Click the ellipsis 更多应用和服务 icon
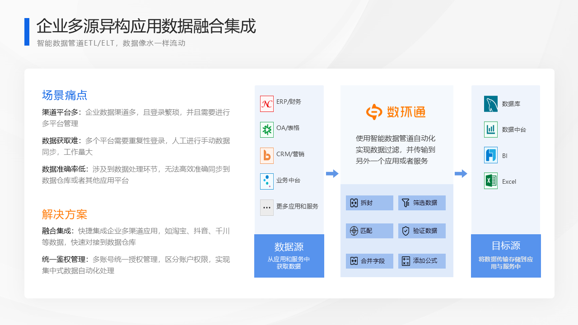 coord(267,208)
